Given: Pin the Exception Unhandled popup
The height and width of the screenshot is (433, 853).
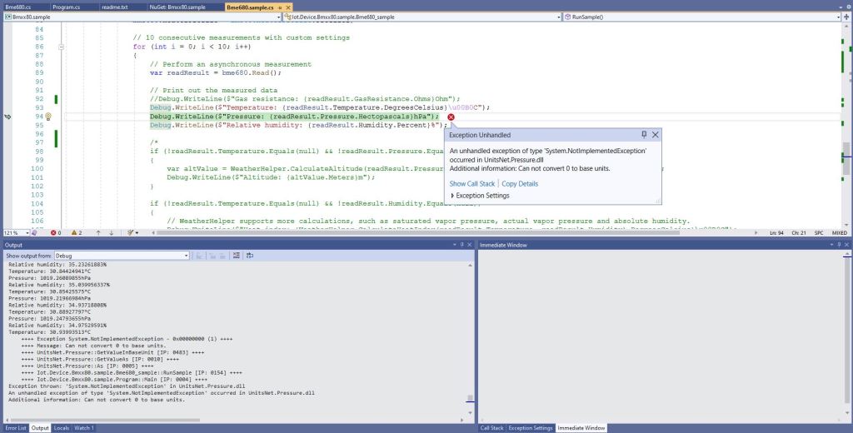Looking at the screenshot, I should point(643,134).
